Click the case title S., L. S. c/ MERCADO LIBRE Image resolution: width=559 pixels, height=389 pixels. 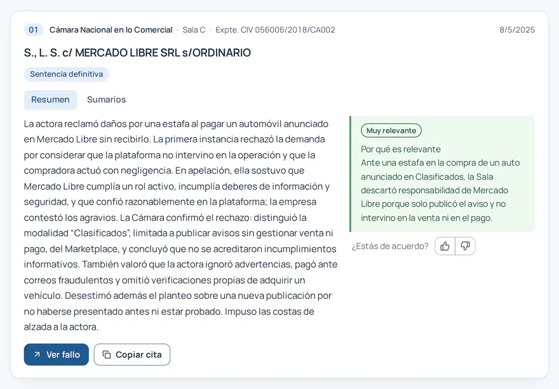click(x=137, y=53)
